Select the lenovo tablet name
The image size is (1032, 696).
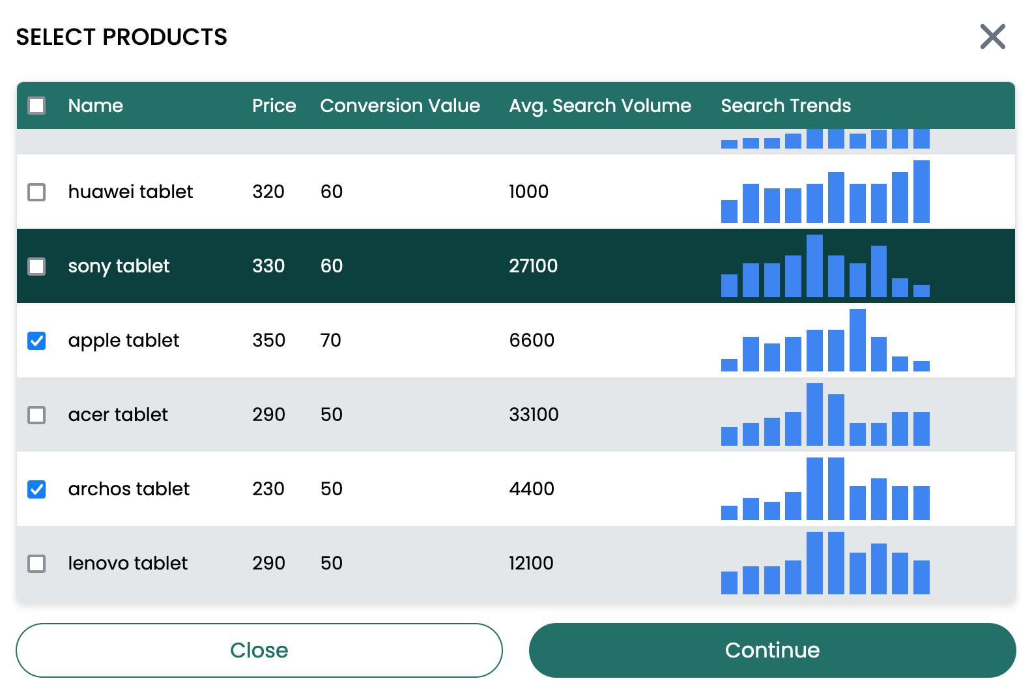click(128, 563)
